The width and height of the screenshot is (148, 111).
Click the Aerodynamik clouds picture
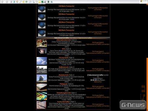[42, 61]
